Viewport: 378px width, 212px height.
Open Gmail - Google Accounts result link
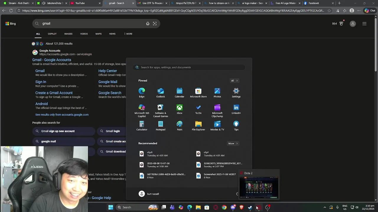52,60
